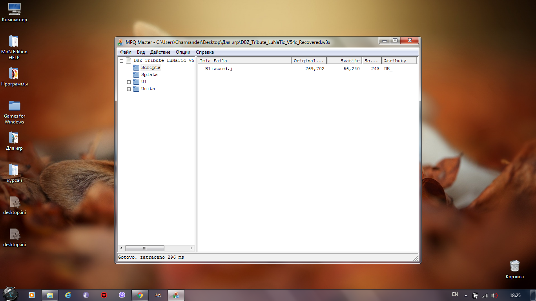This screenshot has width=536, height=301.
Task: Select the Blizzard.j file
Action: click(x=219, y=69)
